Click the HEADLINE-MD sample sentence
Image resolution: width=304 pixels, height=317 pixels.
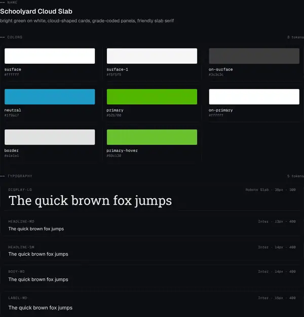click(36, 229)
